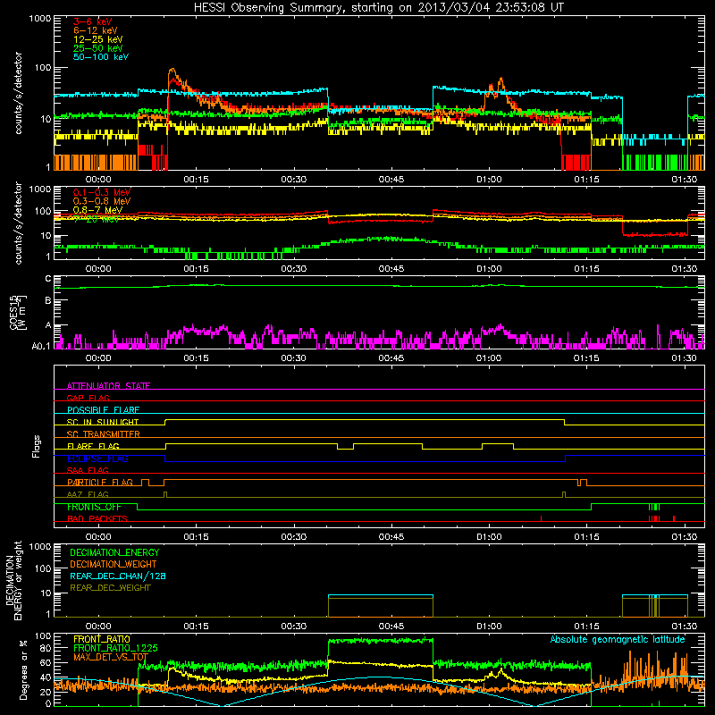The height and width of the screenshot is (715, 715).
Task: Select the FRONTS_OFF flag label
Action: point(94,507)
